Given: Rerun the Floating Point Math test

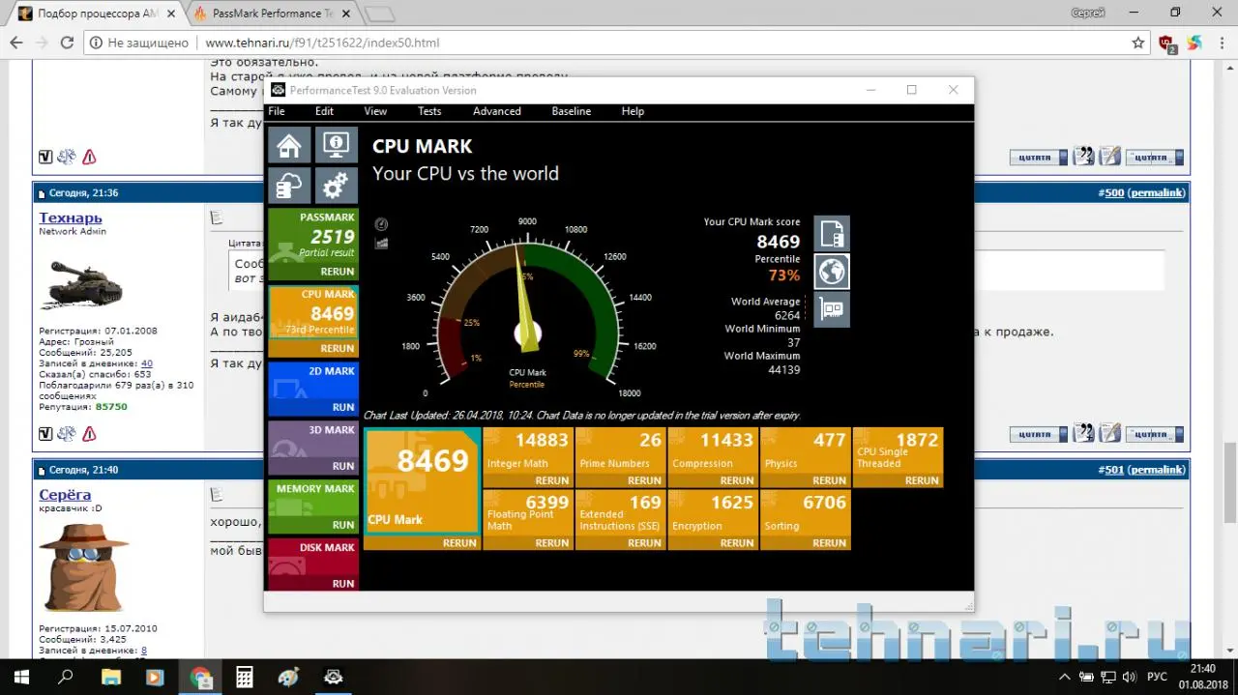Looking at the screenshot, I should 552,543.
